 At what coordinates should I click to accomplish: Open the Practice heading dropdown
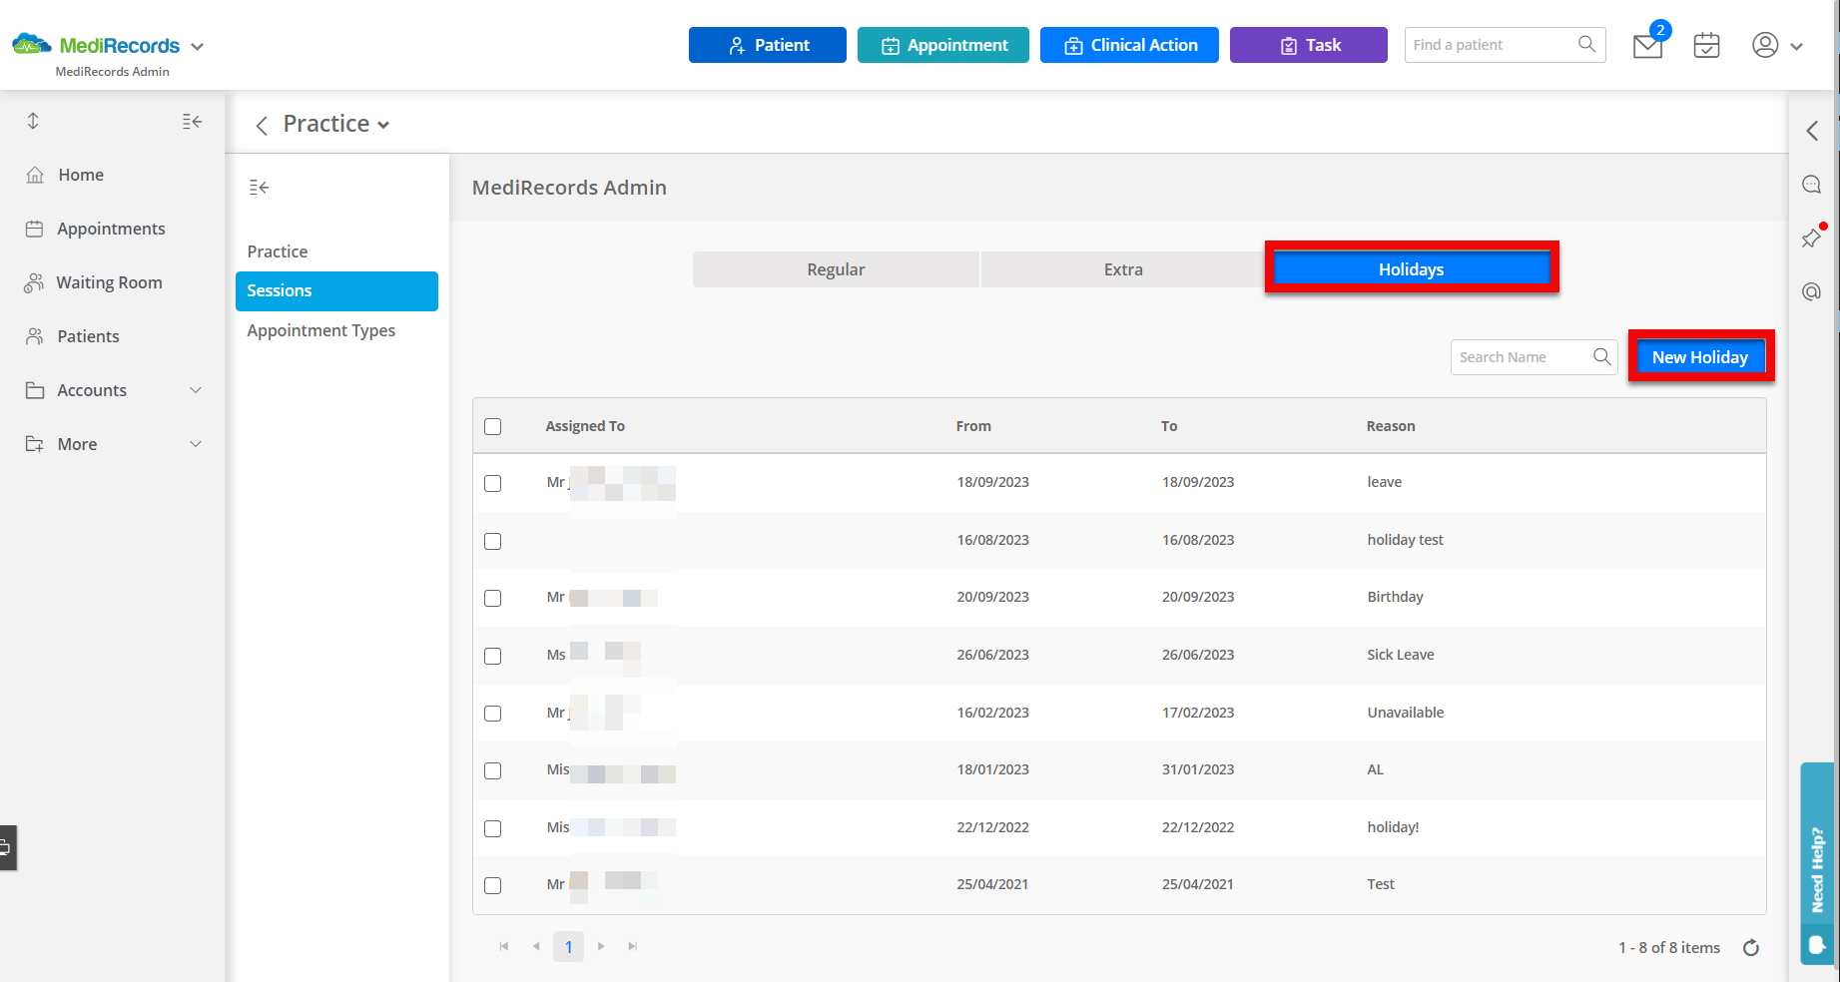[383, 125]
